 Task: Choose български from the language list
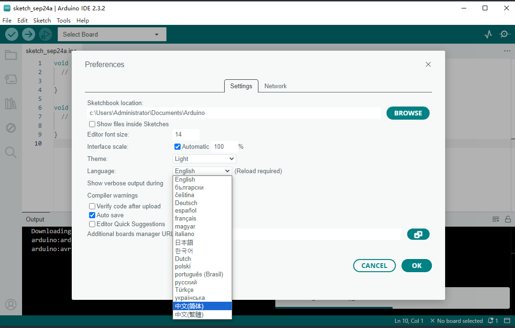click(x=202, y=187)
